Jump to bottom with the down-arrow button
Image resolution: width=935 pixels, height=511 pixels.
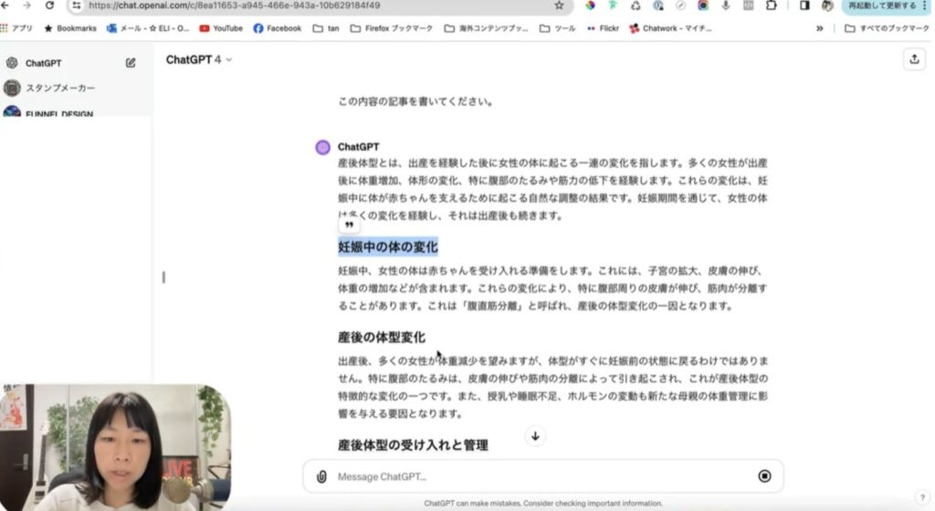(x=535, y=436)
